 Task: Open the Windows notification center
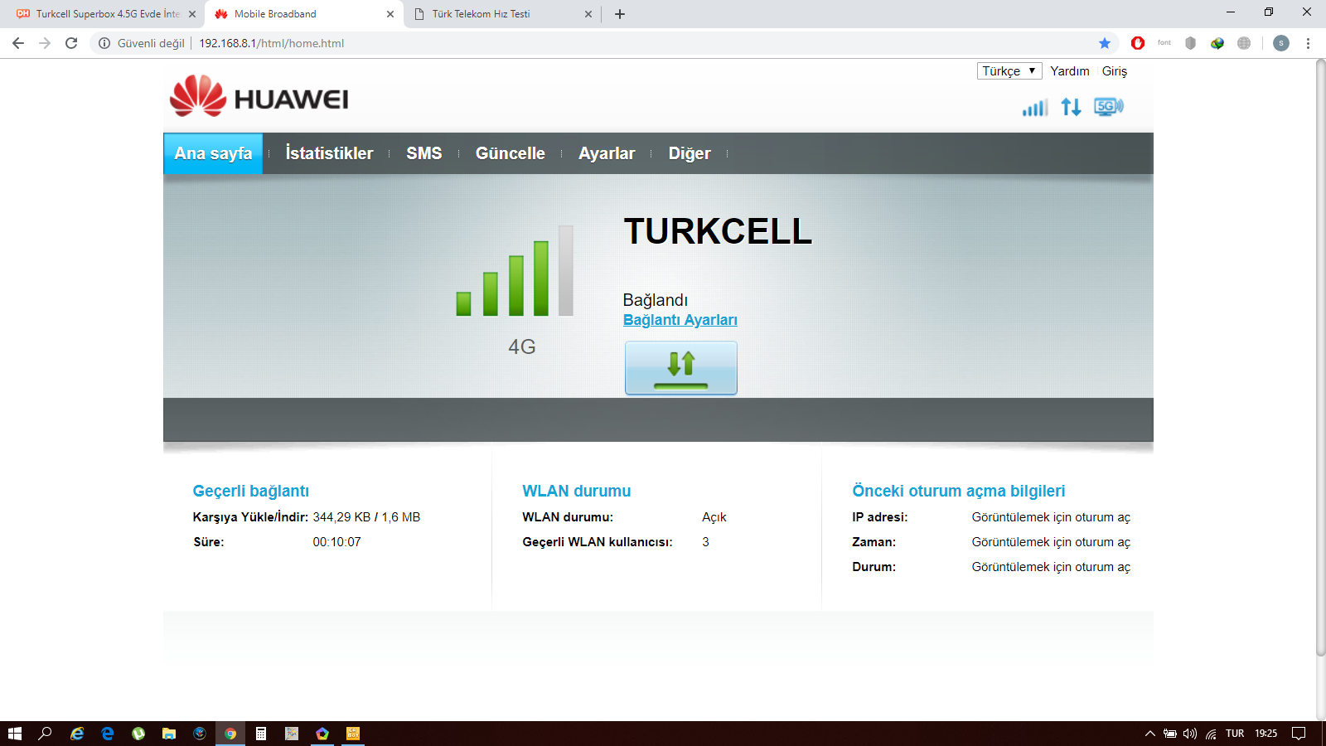click(1299, 734)
